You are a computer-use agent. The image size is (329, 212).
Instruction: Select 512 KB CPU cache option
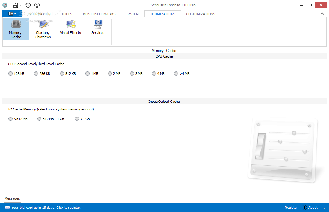(x=67, y=74)
